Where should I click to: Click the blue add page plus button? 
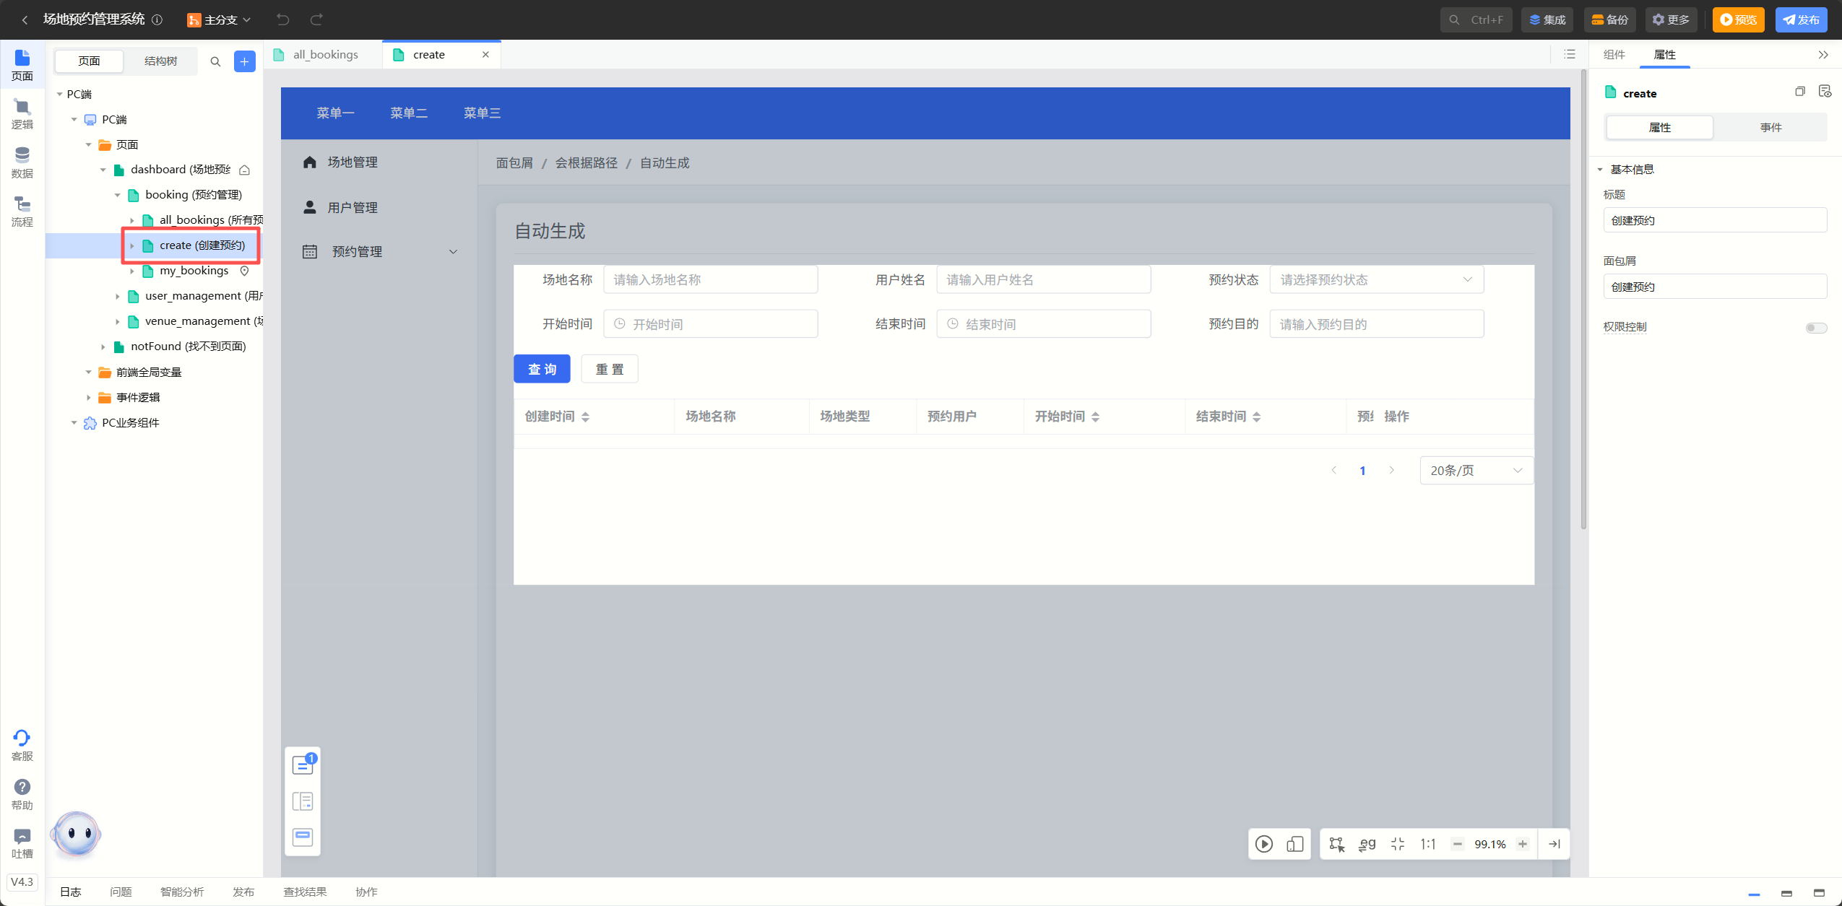244,61
